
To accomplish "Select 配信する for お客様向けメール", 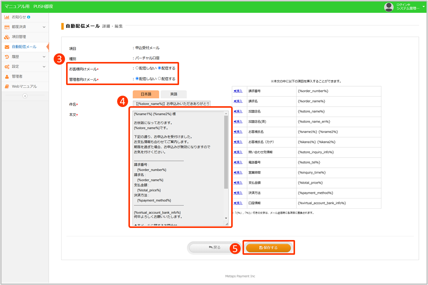I will click(x=159, y=68).
